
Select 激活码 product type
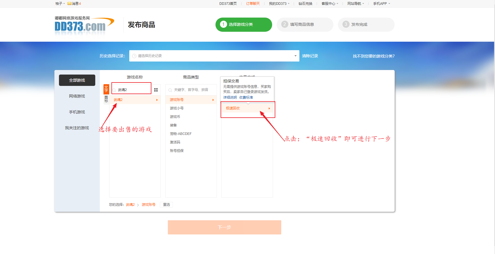pyautogui.click(x=191, y=142)
